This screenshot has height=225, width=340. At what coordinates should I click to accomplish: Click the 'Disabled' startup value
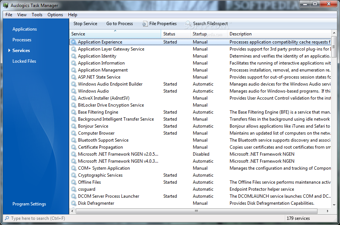[201, 154]
